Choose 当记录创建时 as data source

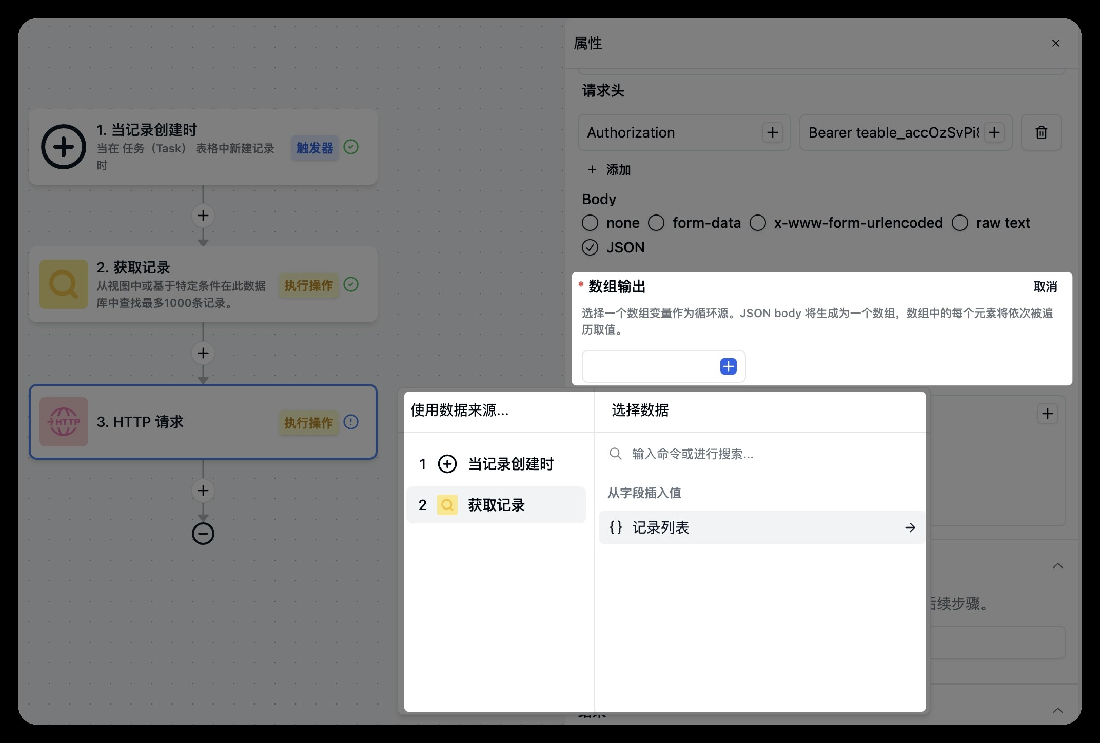(496, 464)
